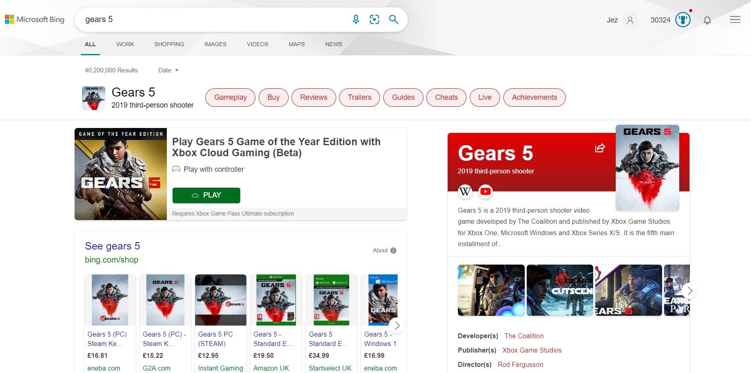The image size is (751, 373).
Task: Switch to the VIDEOS tab
Action: (x=257, y=44)
